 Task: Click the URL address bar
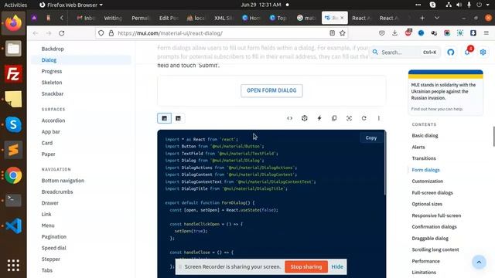(x=221, y=33)
